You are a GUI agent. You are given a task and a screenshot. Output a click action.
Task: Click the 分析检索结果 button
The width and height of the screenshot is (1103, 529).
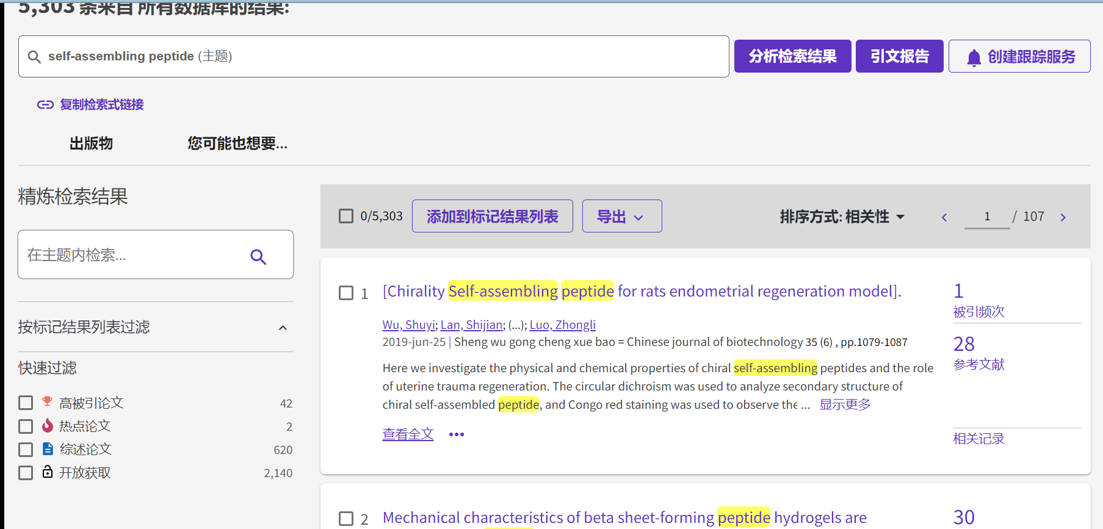click(x=792, y=56)
